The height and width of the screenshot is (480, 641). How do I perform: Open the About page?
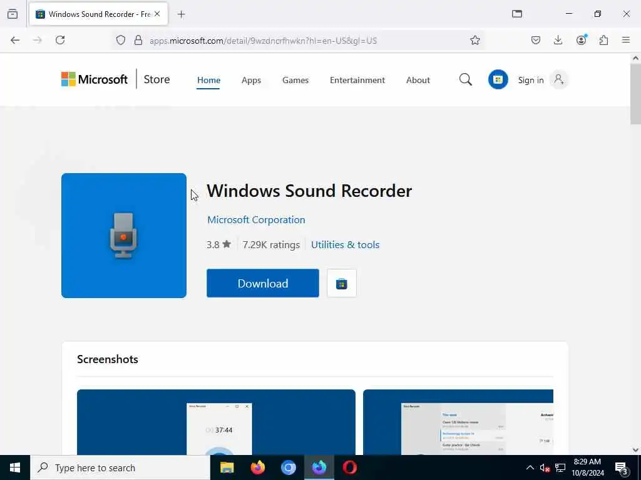(418, 80)
